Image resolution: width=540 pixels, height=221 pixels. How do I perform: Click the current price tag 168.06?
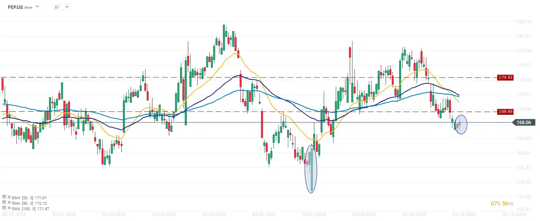point(523,123)
